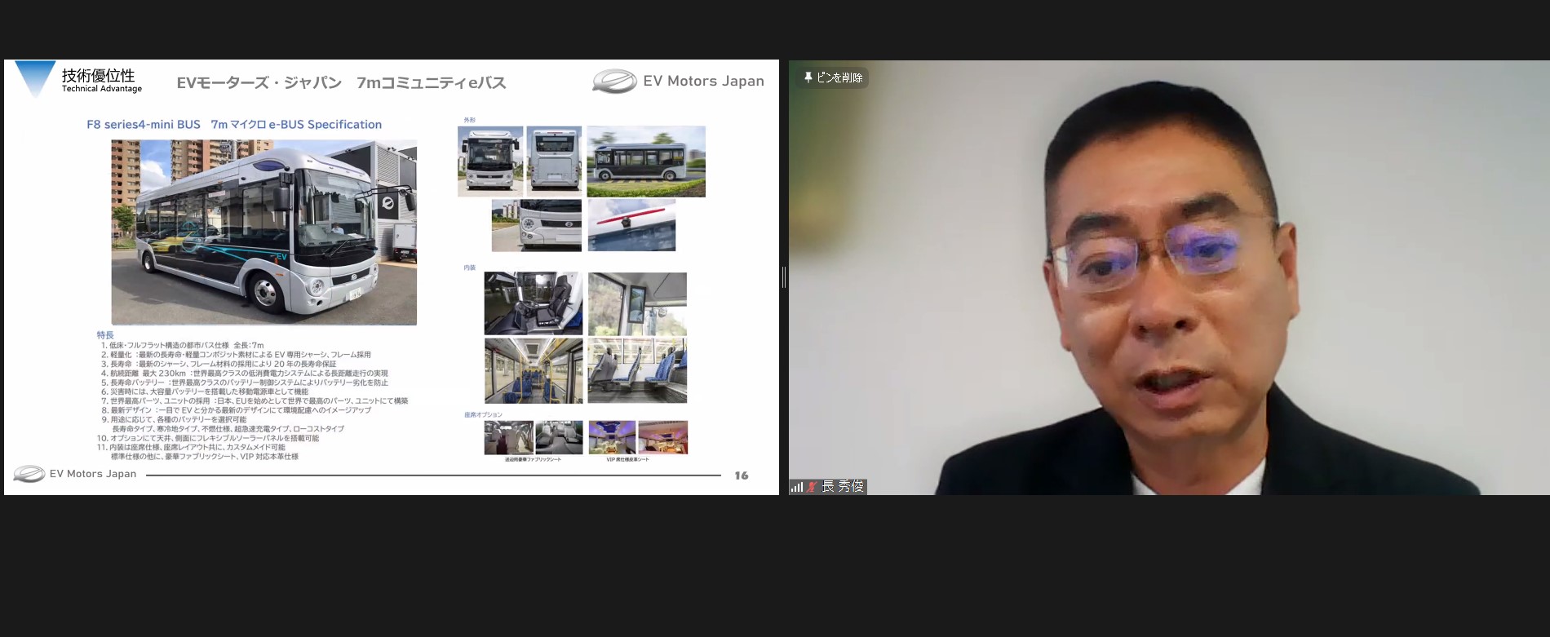1550x637 pixels.
Task: Click the VIP leather seat caption
Action: point(627,460)
